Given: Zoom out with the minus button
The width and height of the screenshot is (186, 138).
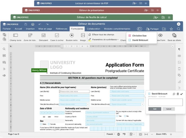Looking at the screenshot, I should tap(152, 134).
